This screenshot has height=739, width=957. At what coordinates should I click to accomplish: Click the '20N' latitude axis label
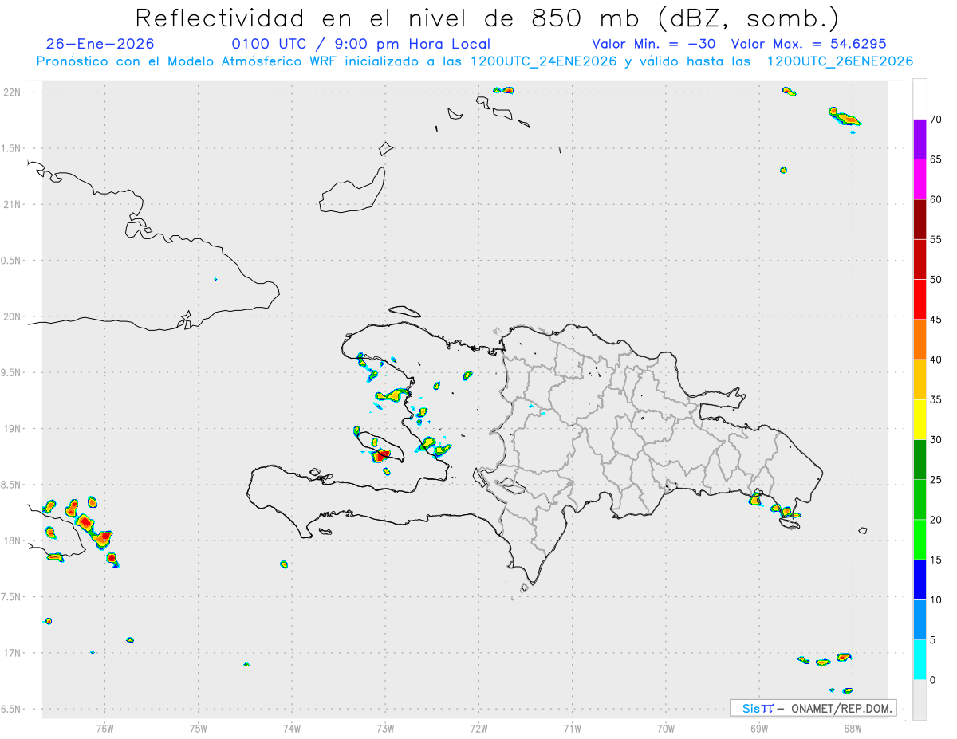click(x=14, y=316)
